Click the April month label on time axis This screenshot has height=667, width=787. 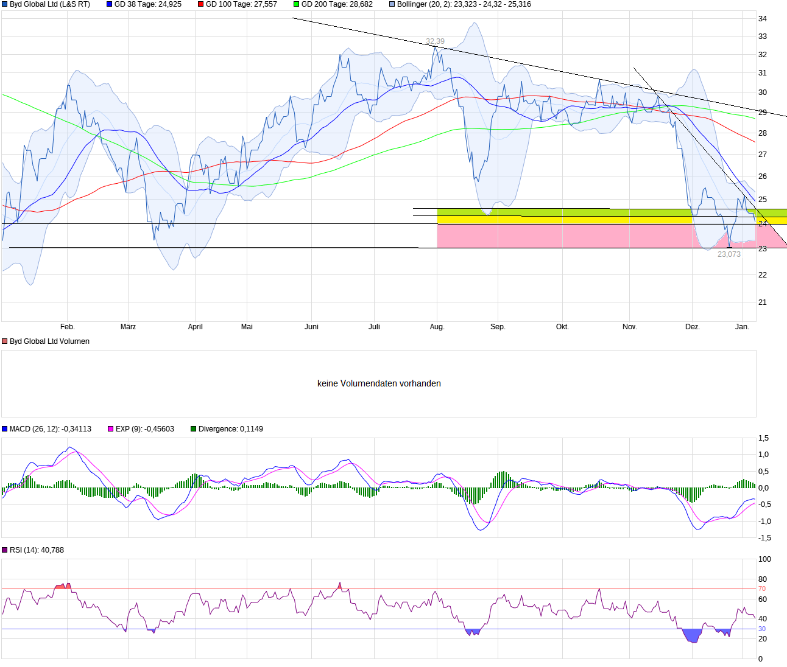[x=196, y=327]
